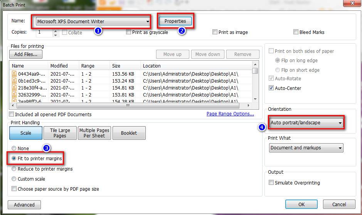Close the Batch Print dialog
Viewport: 362px width, 215px height.
pyautogui.click(x=352, y=3)
